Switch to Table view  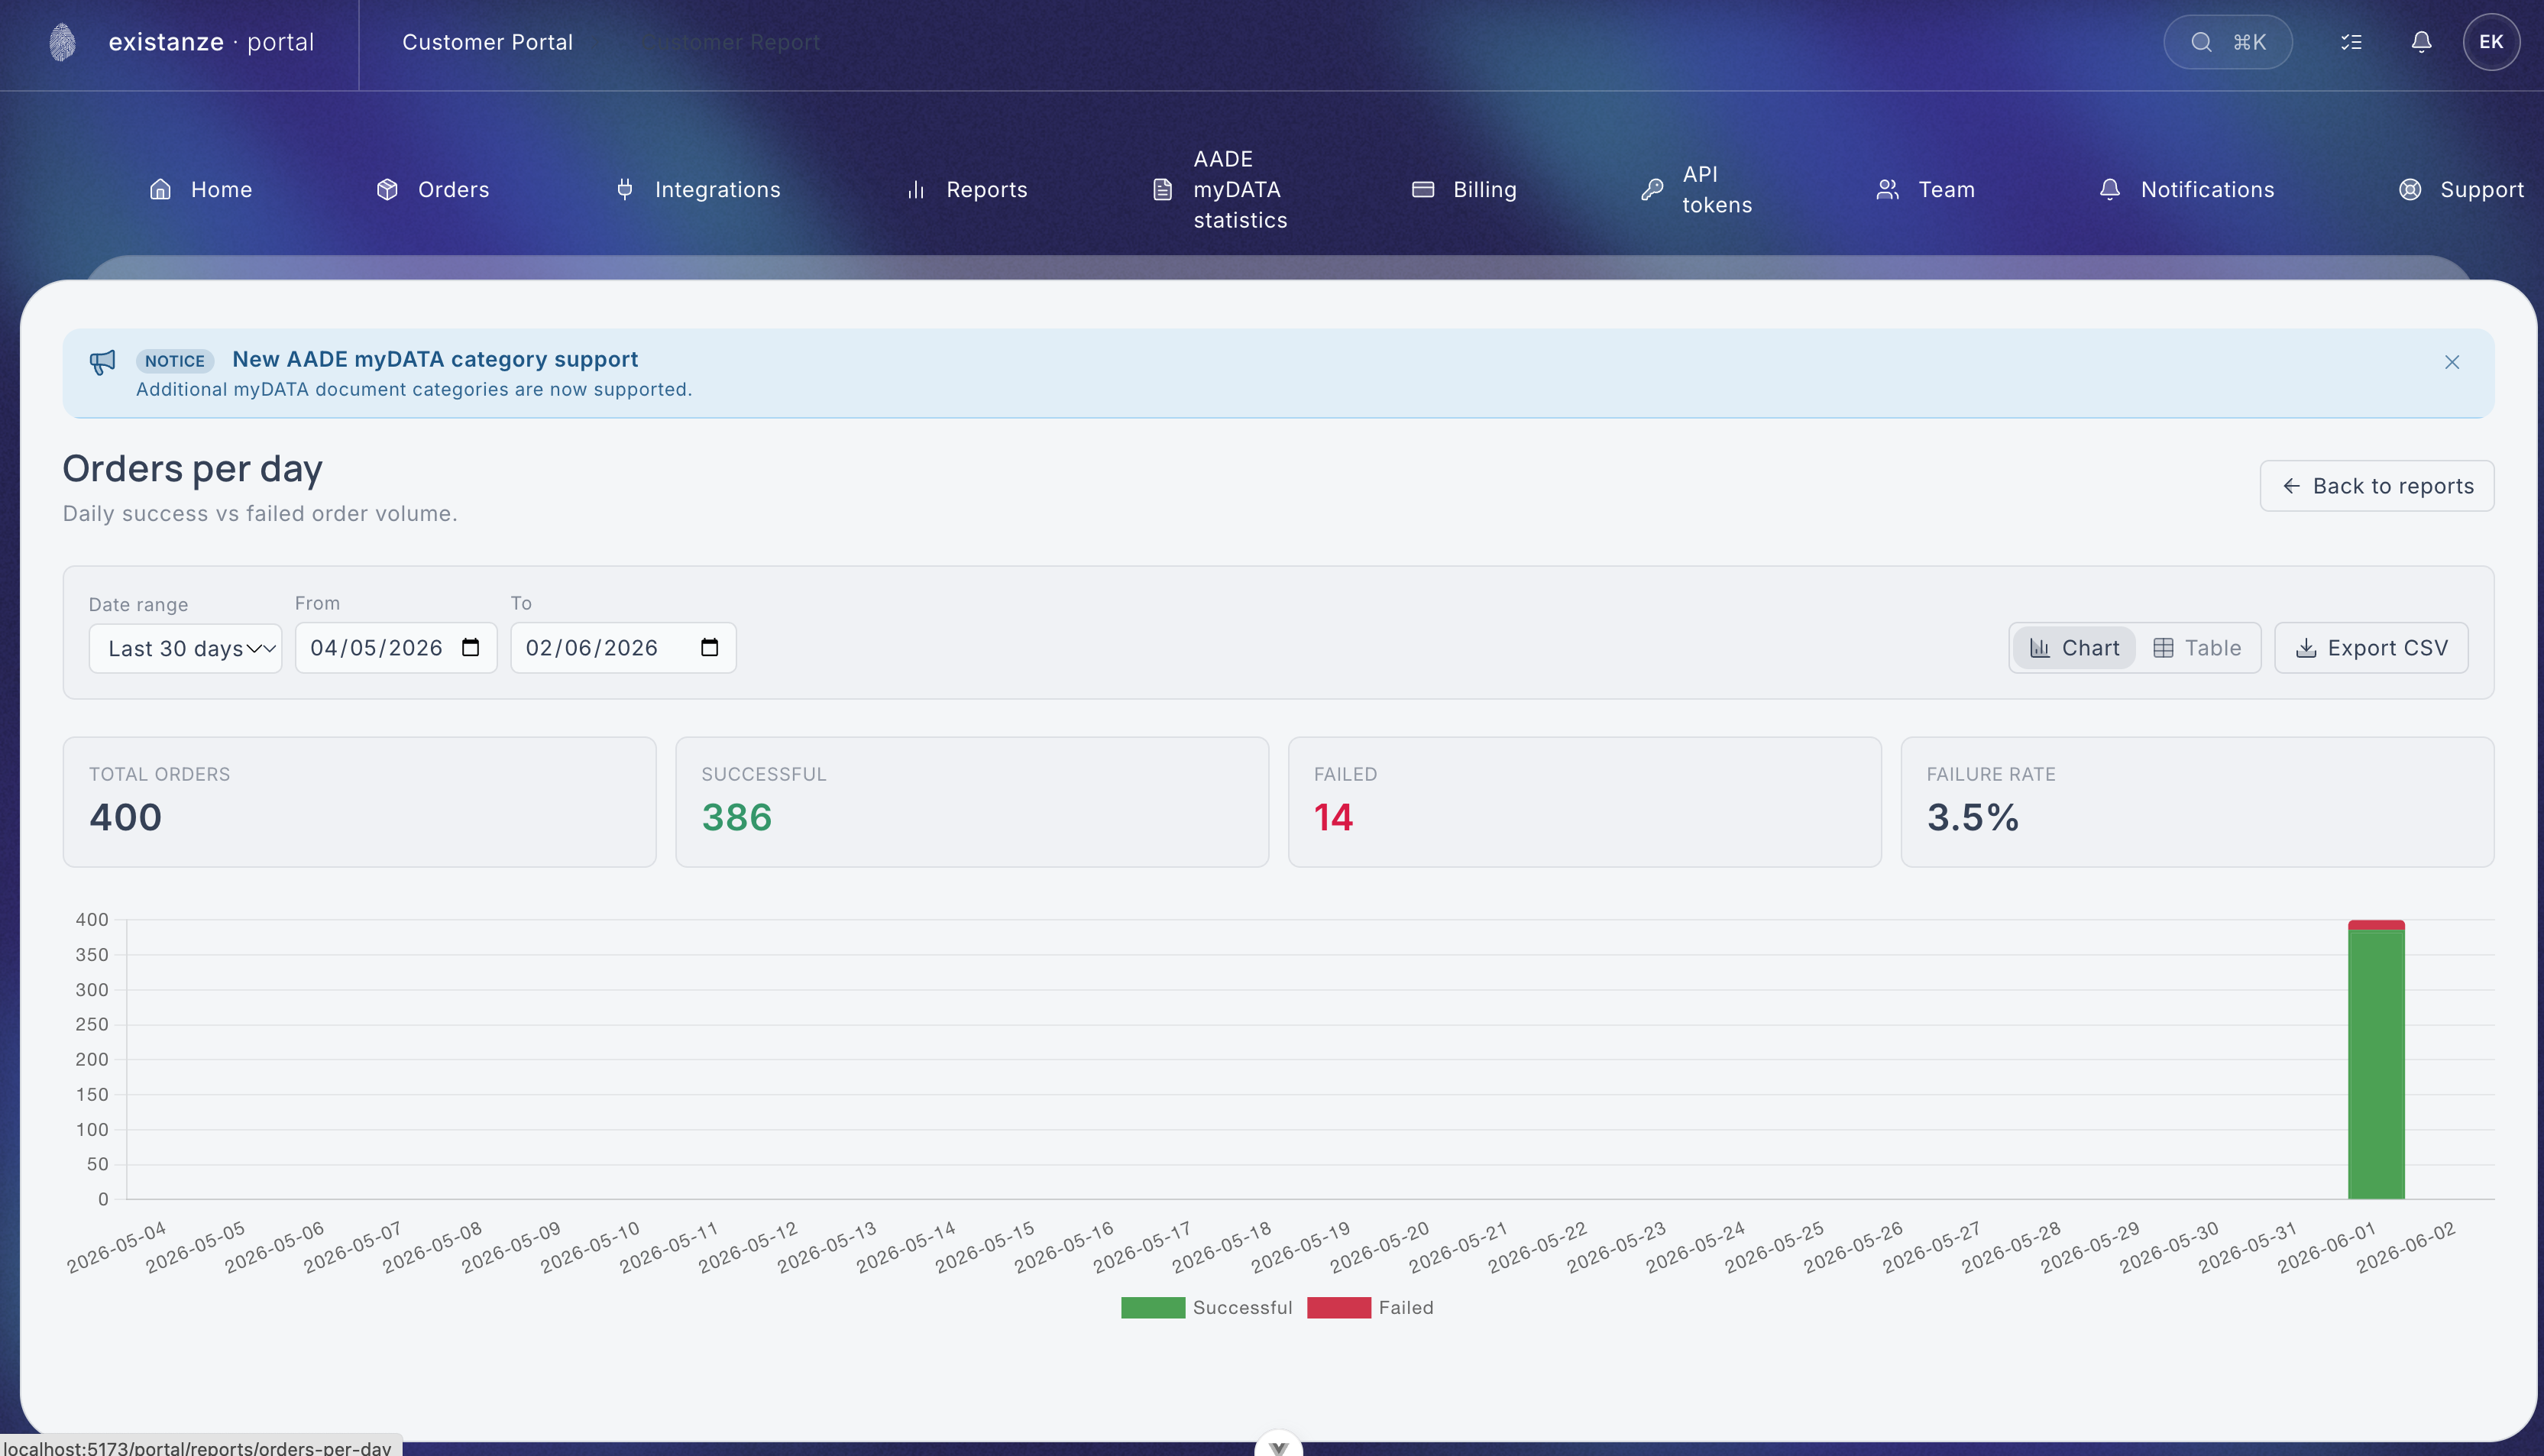(x=2197, y=648)
